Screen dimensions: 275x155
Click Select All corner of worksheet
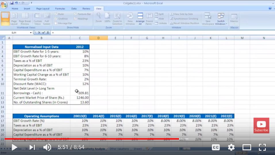(x=3, y=38)
